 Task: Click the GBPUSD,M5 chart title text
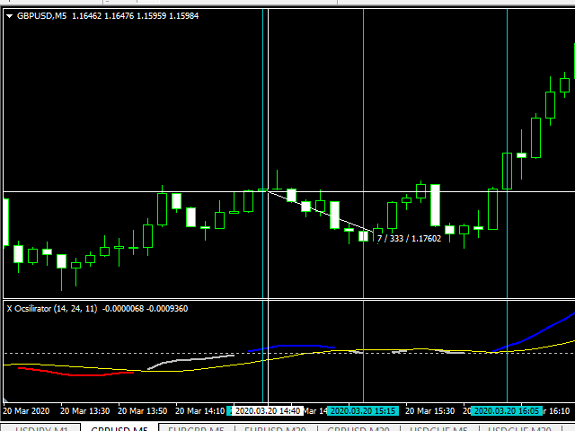42,16
